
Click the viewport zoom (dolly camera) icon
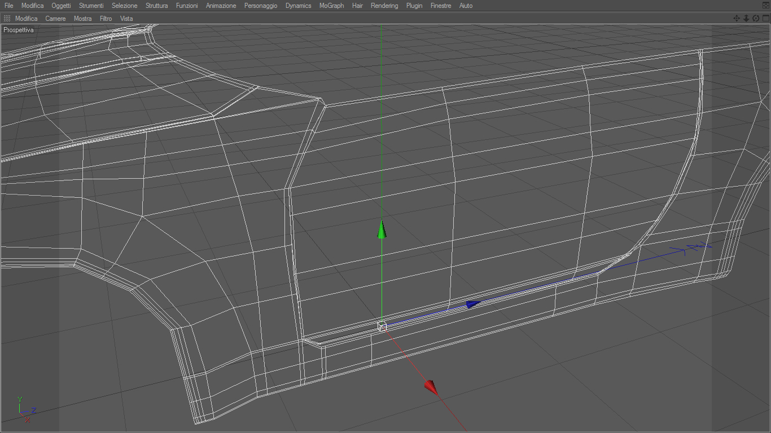click(746, 19)
